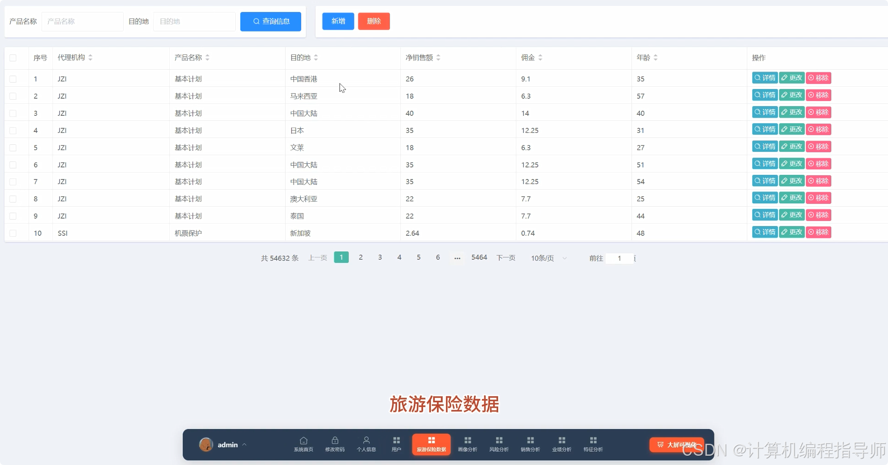Open the 10条/页 page size dropdown
Image resolution: width=888 pixels, height=465 pixels.
coord(548,258)
